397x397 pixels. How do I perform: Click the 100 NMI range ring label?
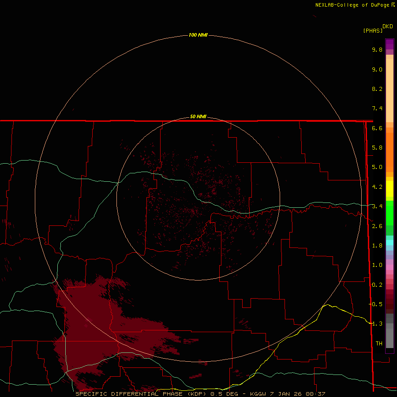click(x=198, y=35)
